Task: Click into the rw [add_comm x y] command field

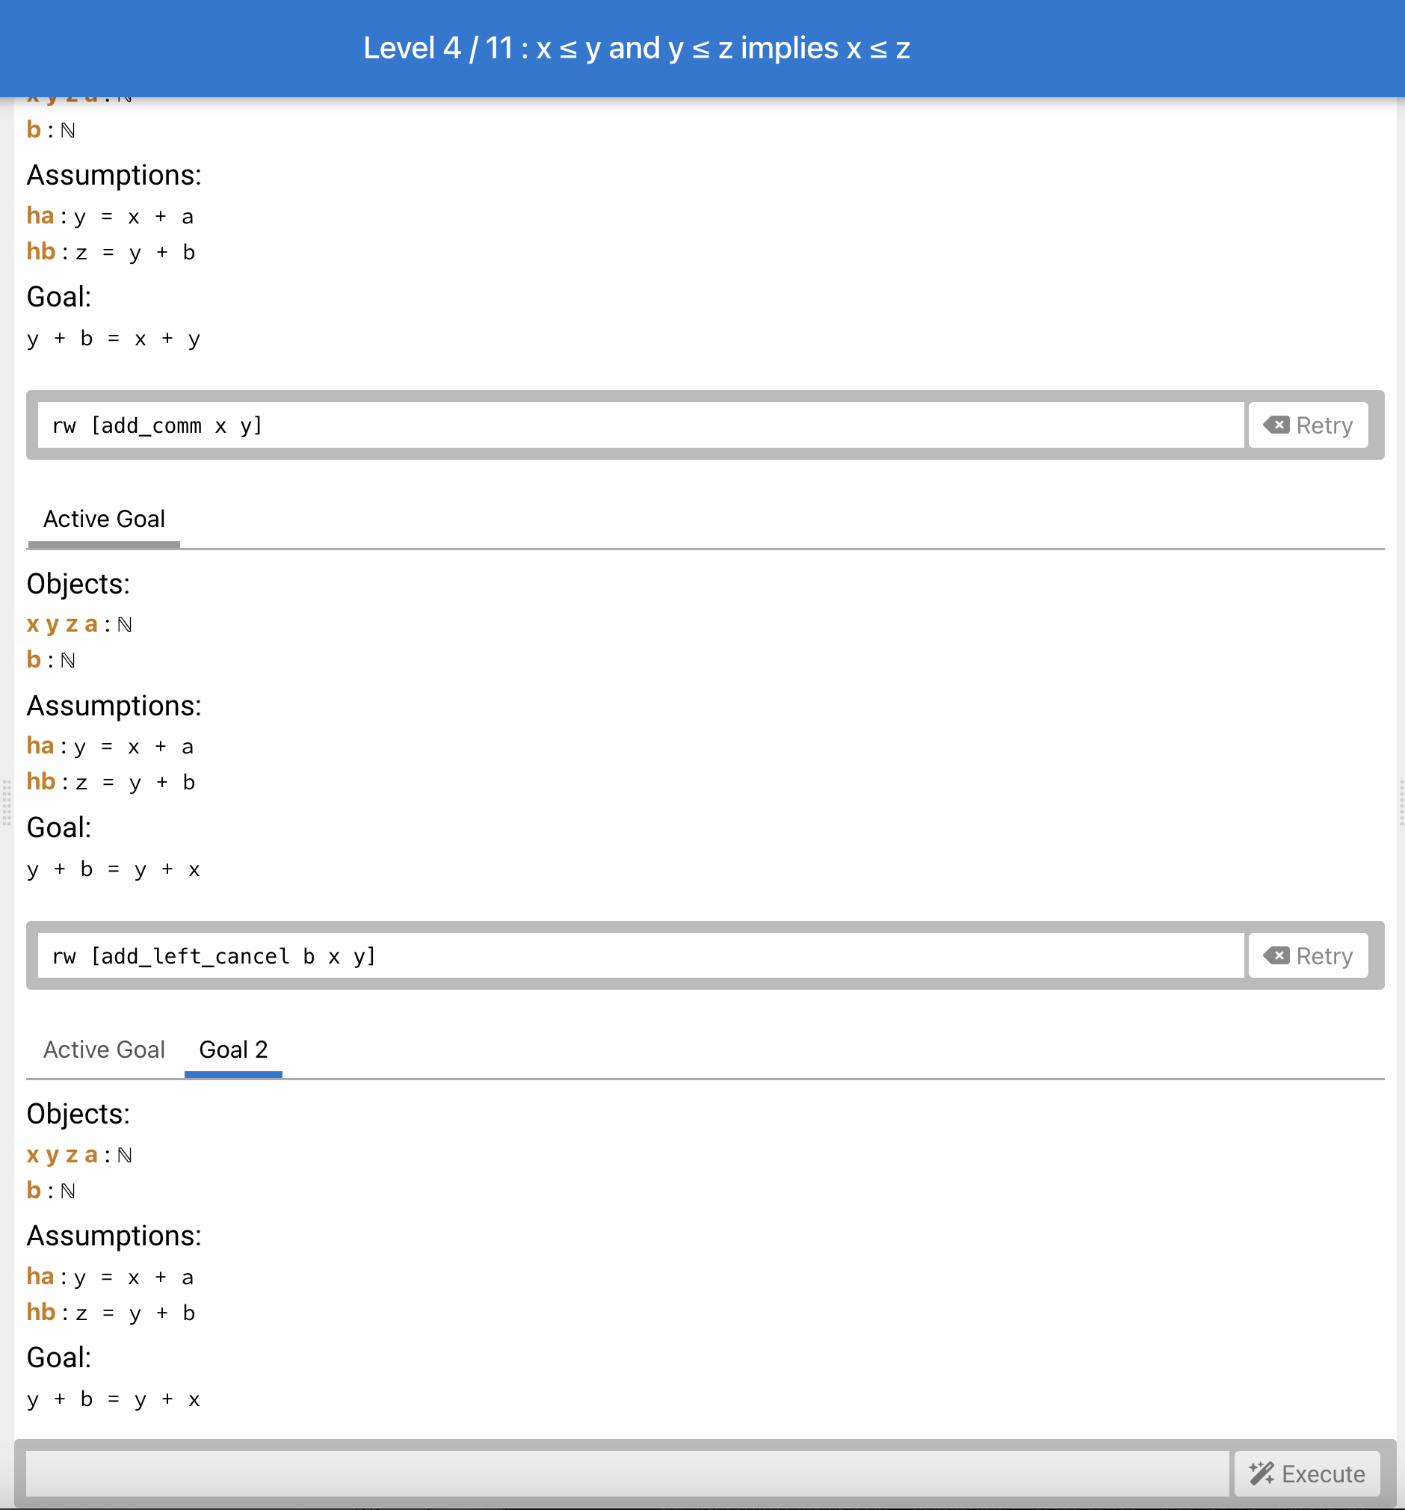Action: 641,425
